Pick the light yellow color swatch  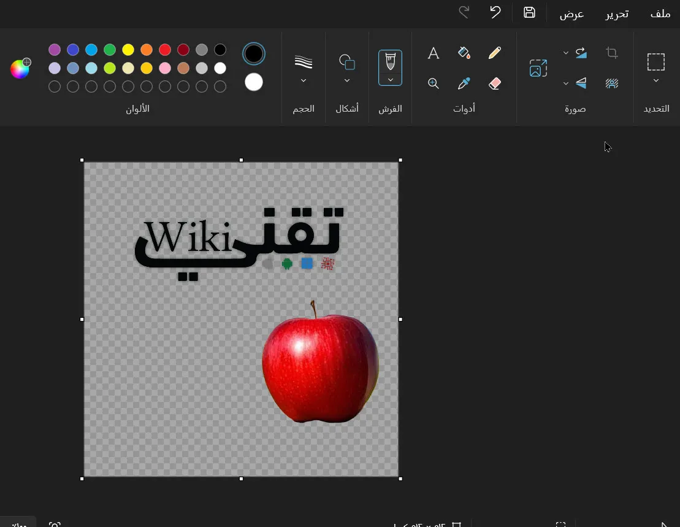click(128, 68)
